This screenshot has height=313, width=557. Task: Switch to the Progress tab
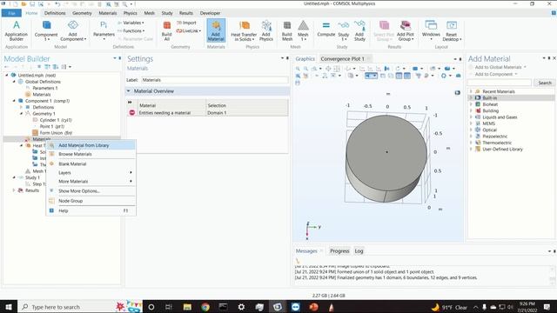coord(339,251)
